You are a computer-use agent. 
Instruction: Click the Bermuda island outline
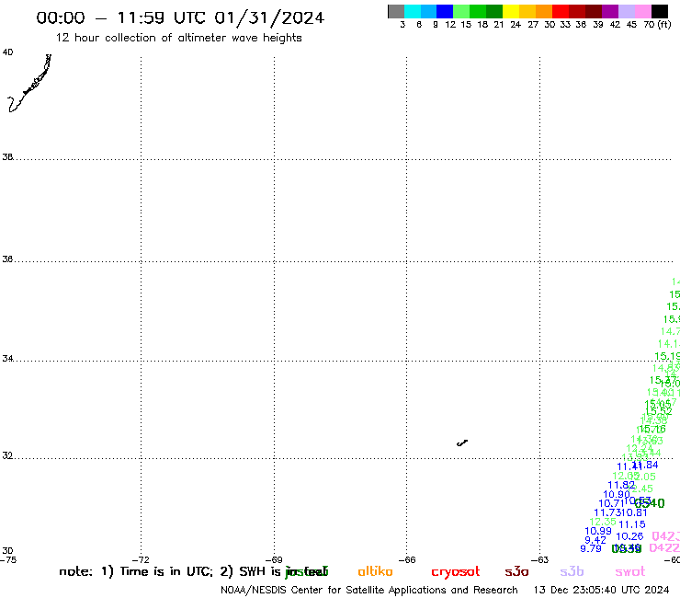coord(462,443)
